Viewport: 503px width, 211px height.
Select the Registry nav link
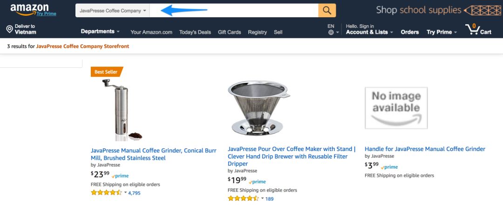[257, 32]
